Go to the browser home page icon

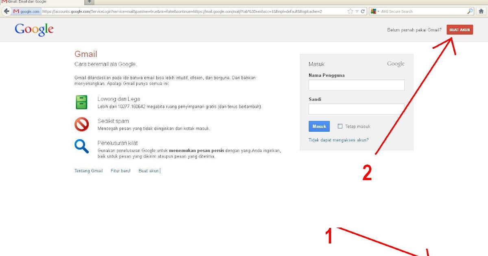click(x=481, y=11)
